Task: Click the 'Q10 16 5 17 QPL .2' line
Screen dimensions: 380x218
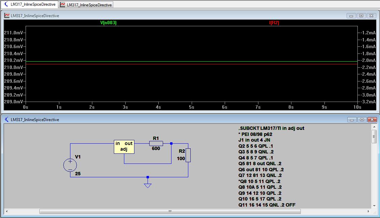Action: 260,199
